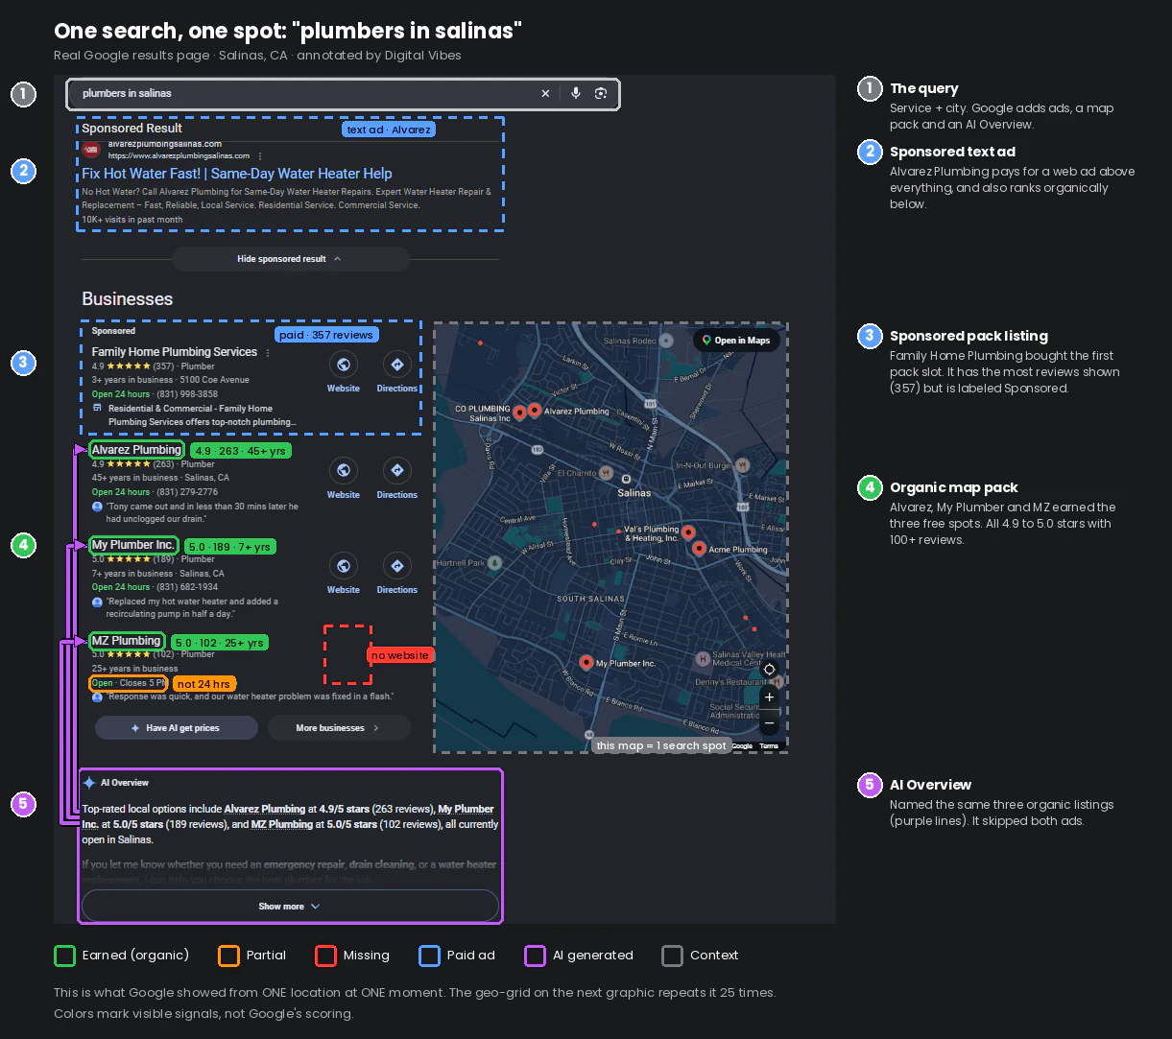Click More businesses to see additional plumbers

point(339,728)
